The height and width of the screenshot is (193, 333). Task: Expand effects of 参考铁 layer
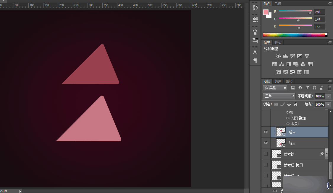pyautogui.click(x=326, y=154)
